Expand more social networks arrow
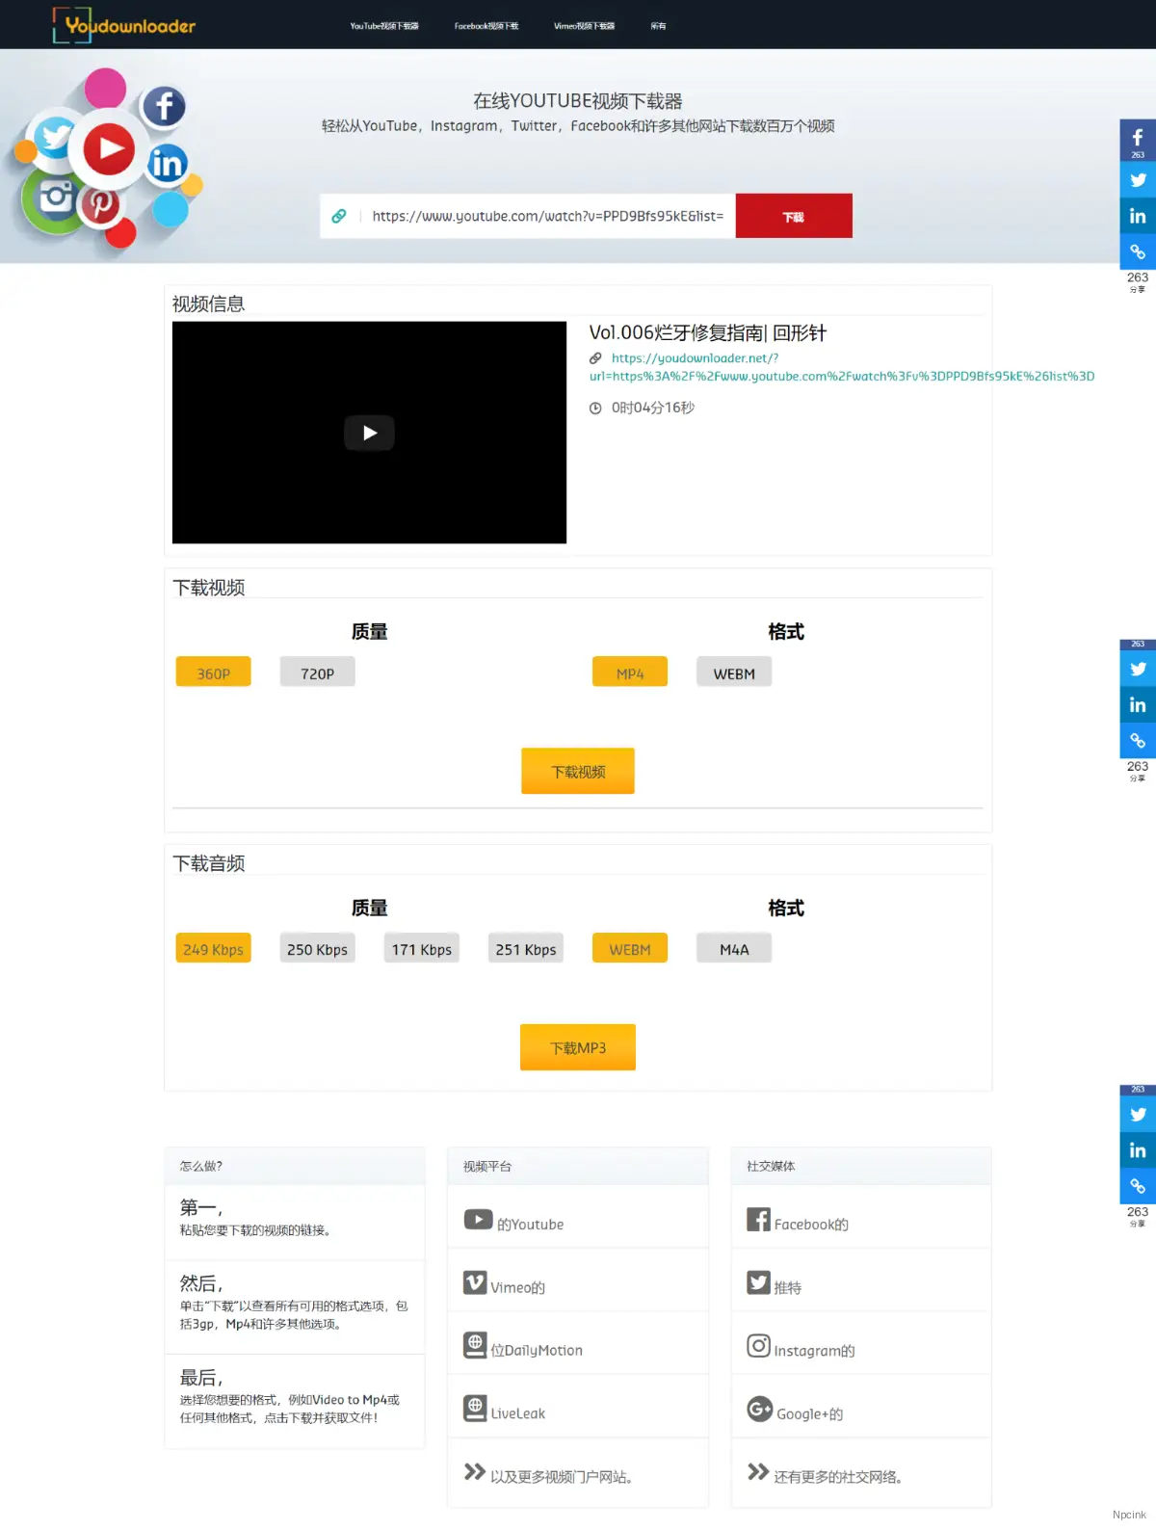 pyautogui.click(x=758, y=1471)
